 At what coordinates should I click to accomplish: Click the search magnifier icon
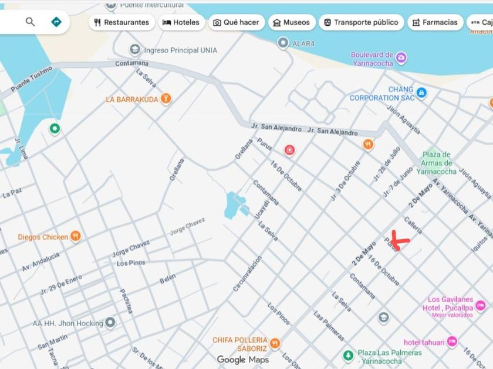point(30,22)
